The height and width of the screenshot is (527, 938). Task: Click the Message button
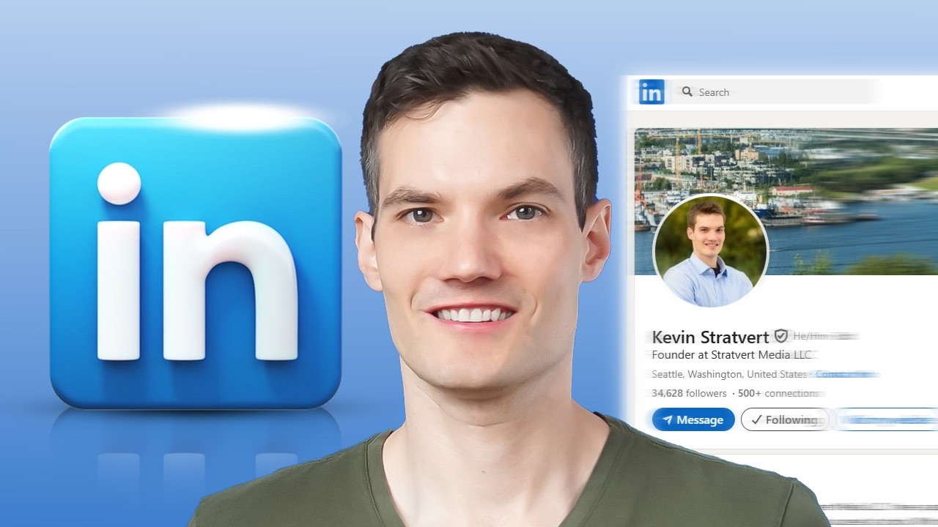point(693,419)
